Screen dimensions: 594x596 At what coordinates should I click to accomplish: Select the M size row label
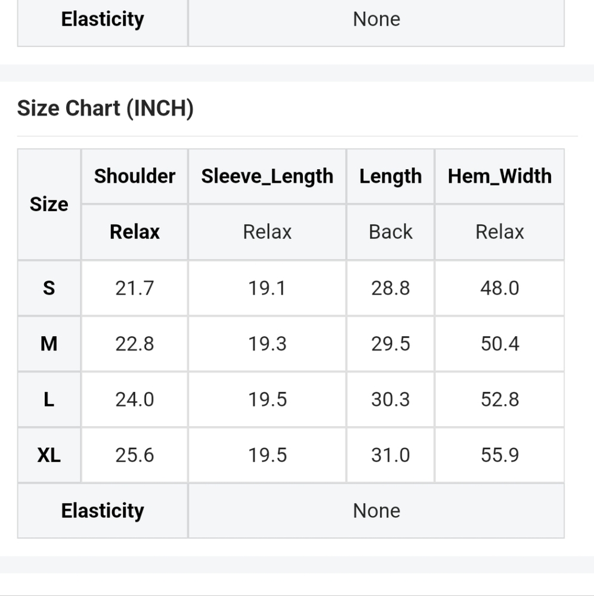pyautogui.click(x=49, y=344)
